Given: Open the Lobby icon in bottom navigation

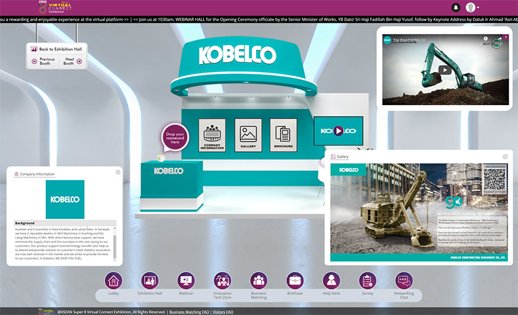Looking at the screenshot, I should pos(113,281).
